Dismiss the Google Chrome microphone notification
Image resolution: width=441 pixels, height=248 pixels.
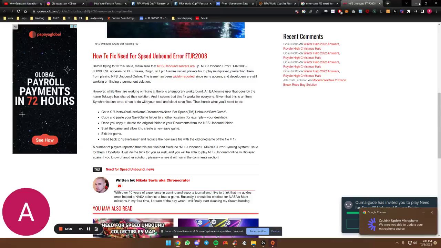coord(431,212)
